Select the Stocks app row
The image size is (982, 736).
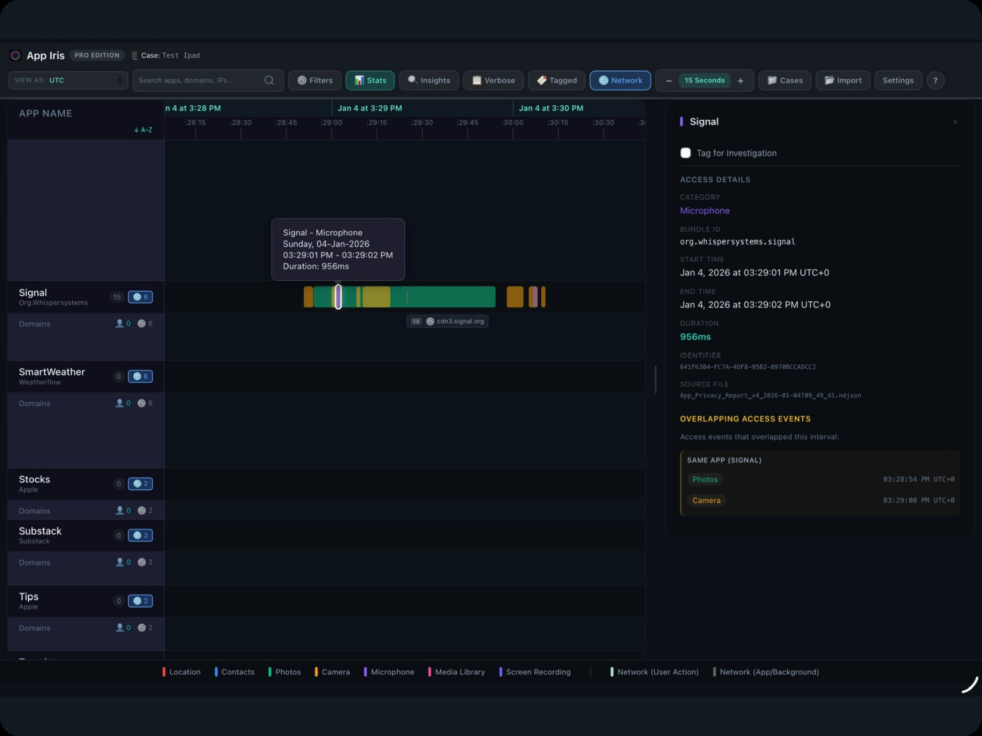[x=86, y=484]
